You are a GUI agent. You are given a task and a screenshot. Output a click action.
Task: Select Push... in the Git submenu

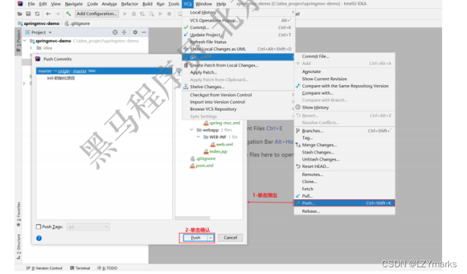344,203
